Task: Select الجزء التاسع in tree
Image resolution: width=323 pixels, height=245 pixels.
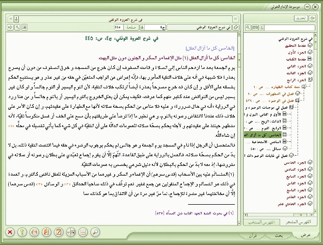Action: [x=297, y=190]
